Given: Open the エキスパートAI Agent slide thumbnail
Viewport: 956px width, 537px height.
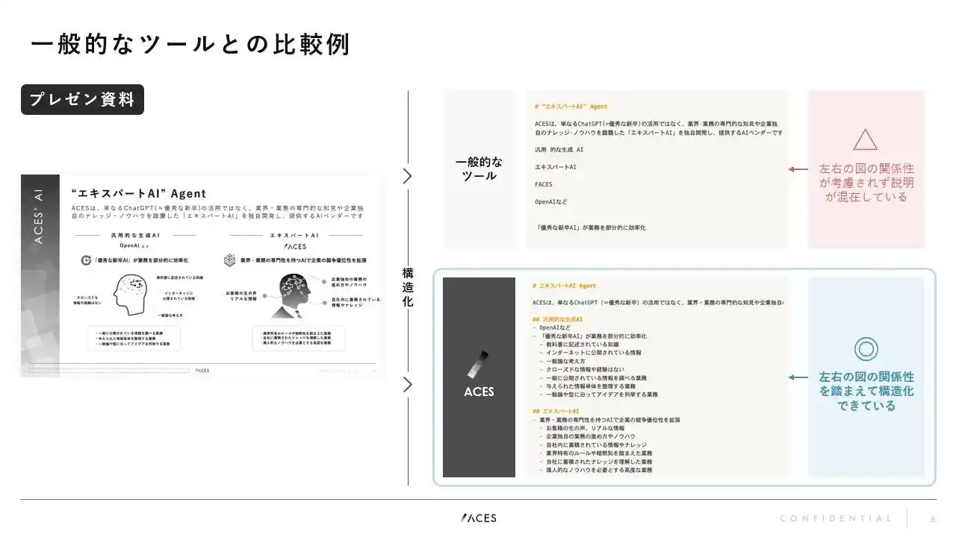Looking at the screenshot, I should [202, 276].
